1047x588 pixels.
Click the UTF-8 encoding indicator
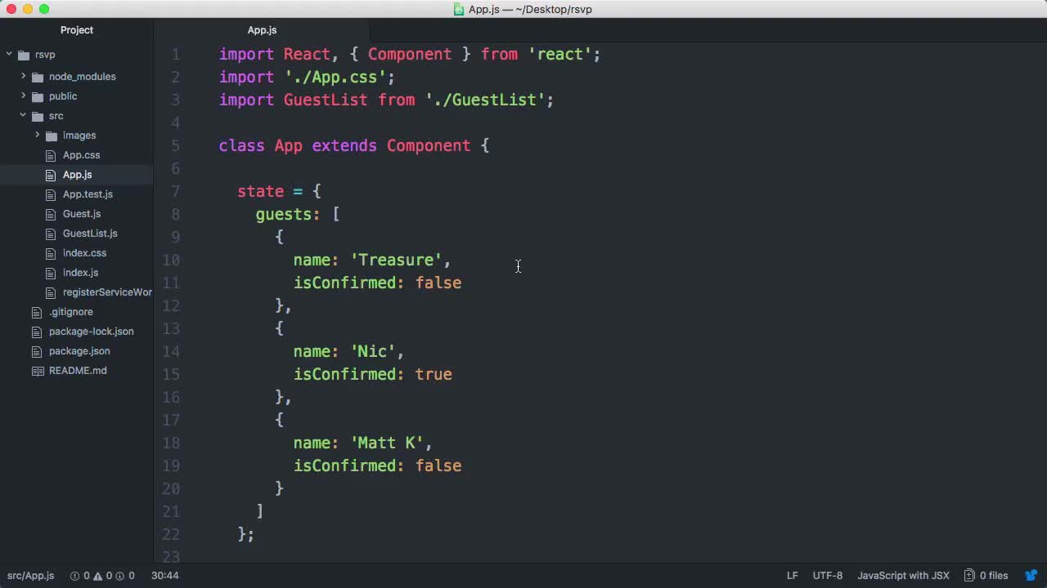point(827,576)
